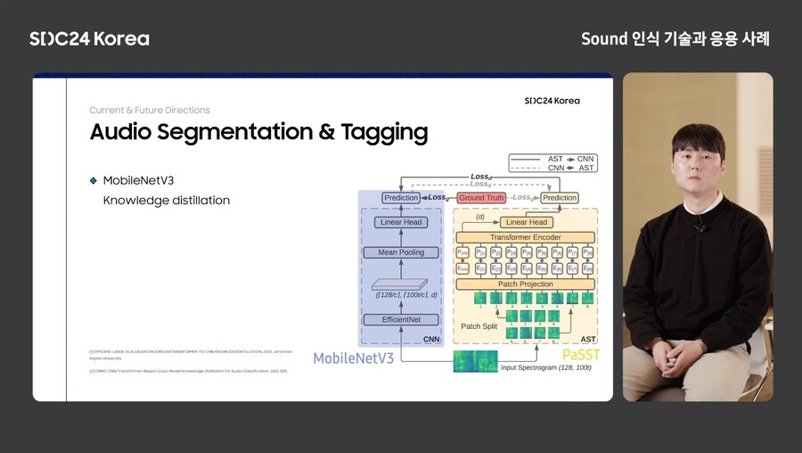Select the 'MobileNetV3' bullet text

point(139,180)
